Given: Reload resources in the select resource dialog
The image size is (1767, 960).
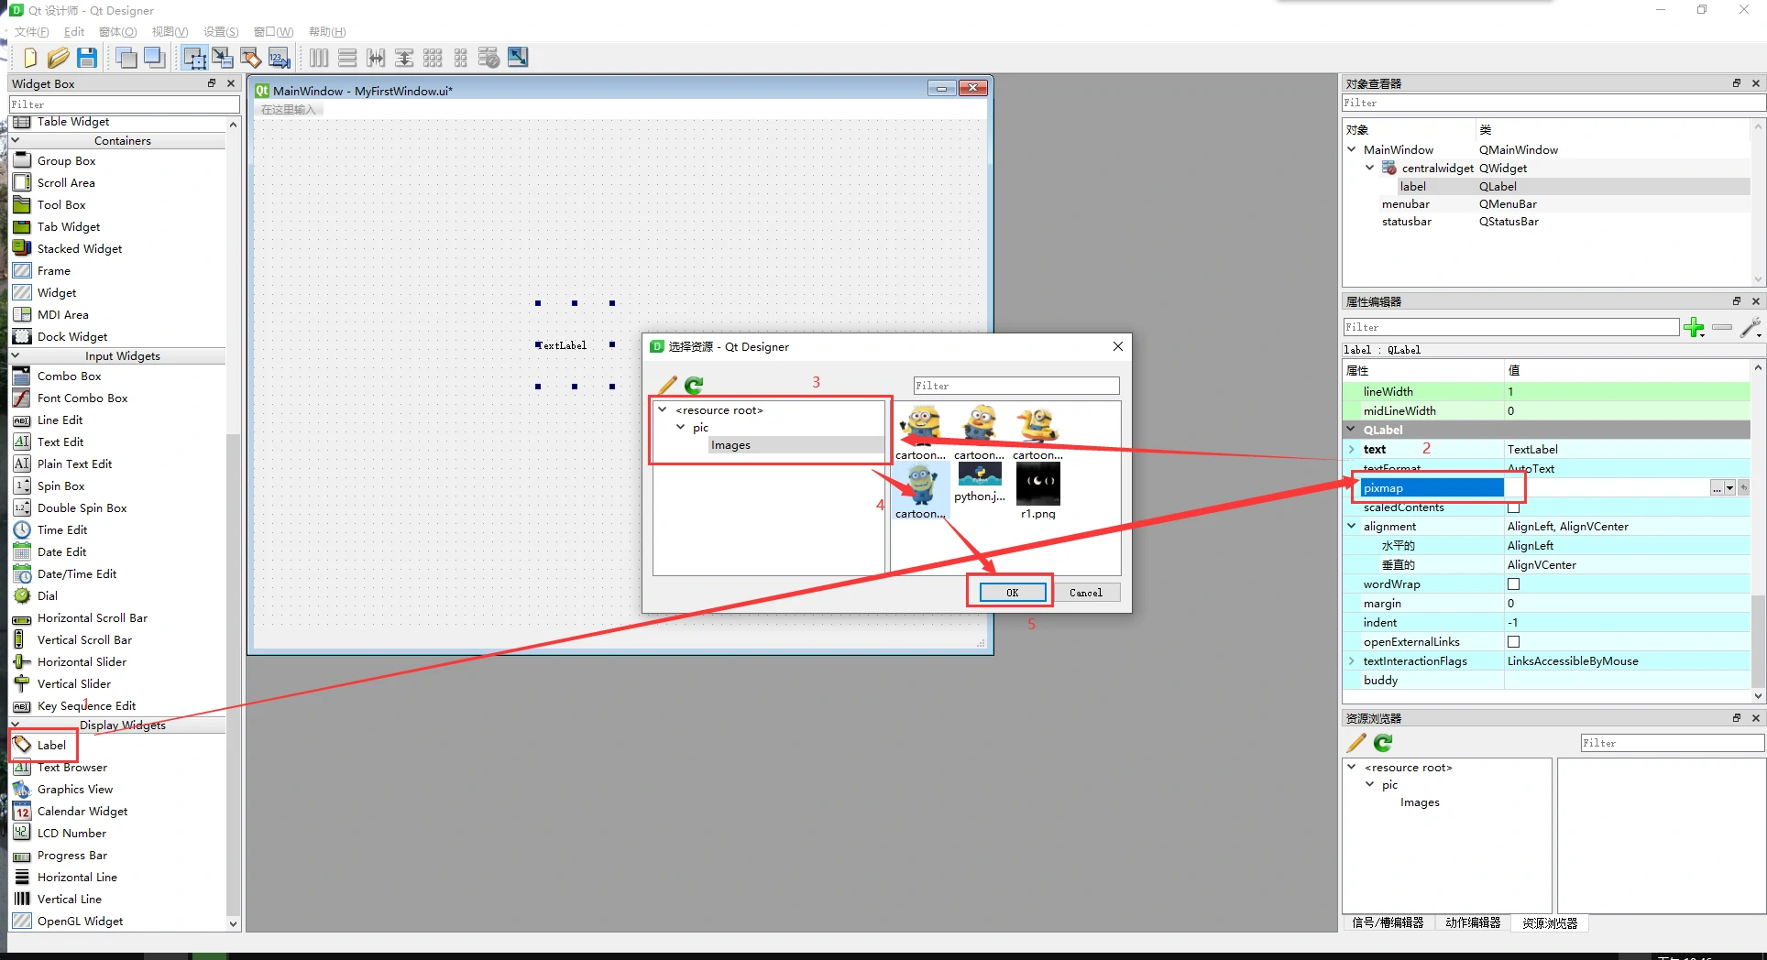Looking at the screenshot, I should pos(695,385).
